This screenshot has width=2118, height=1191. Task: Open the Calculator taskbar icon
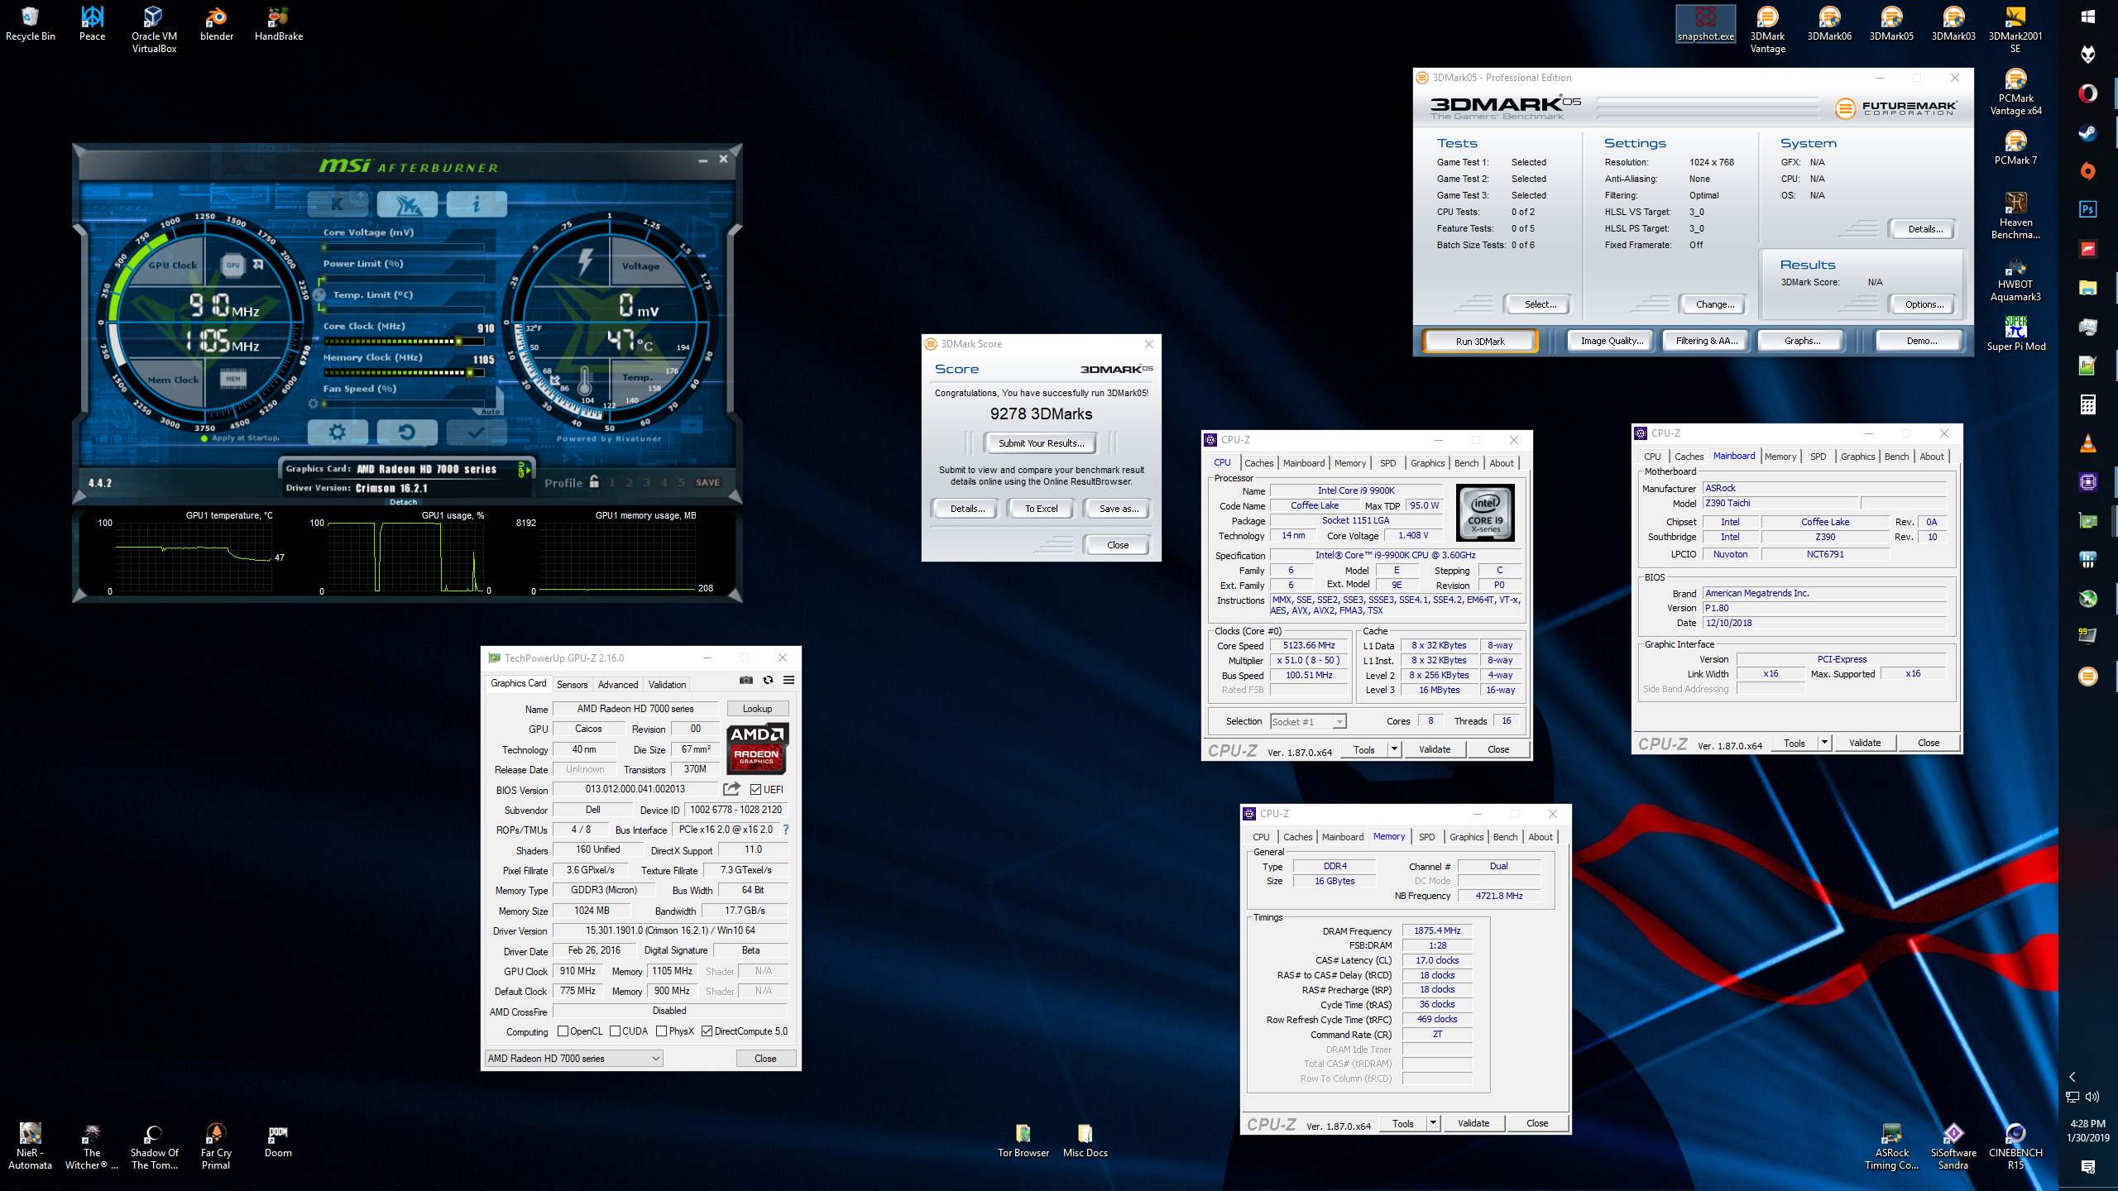point(2087,404)
